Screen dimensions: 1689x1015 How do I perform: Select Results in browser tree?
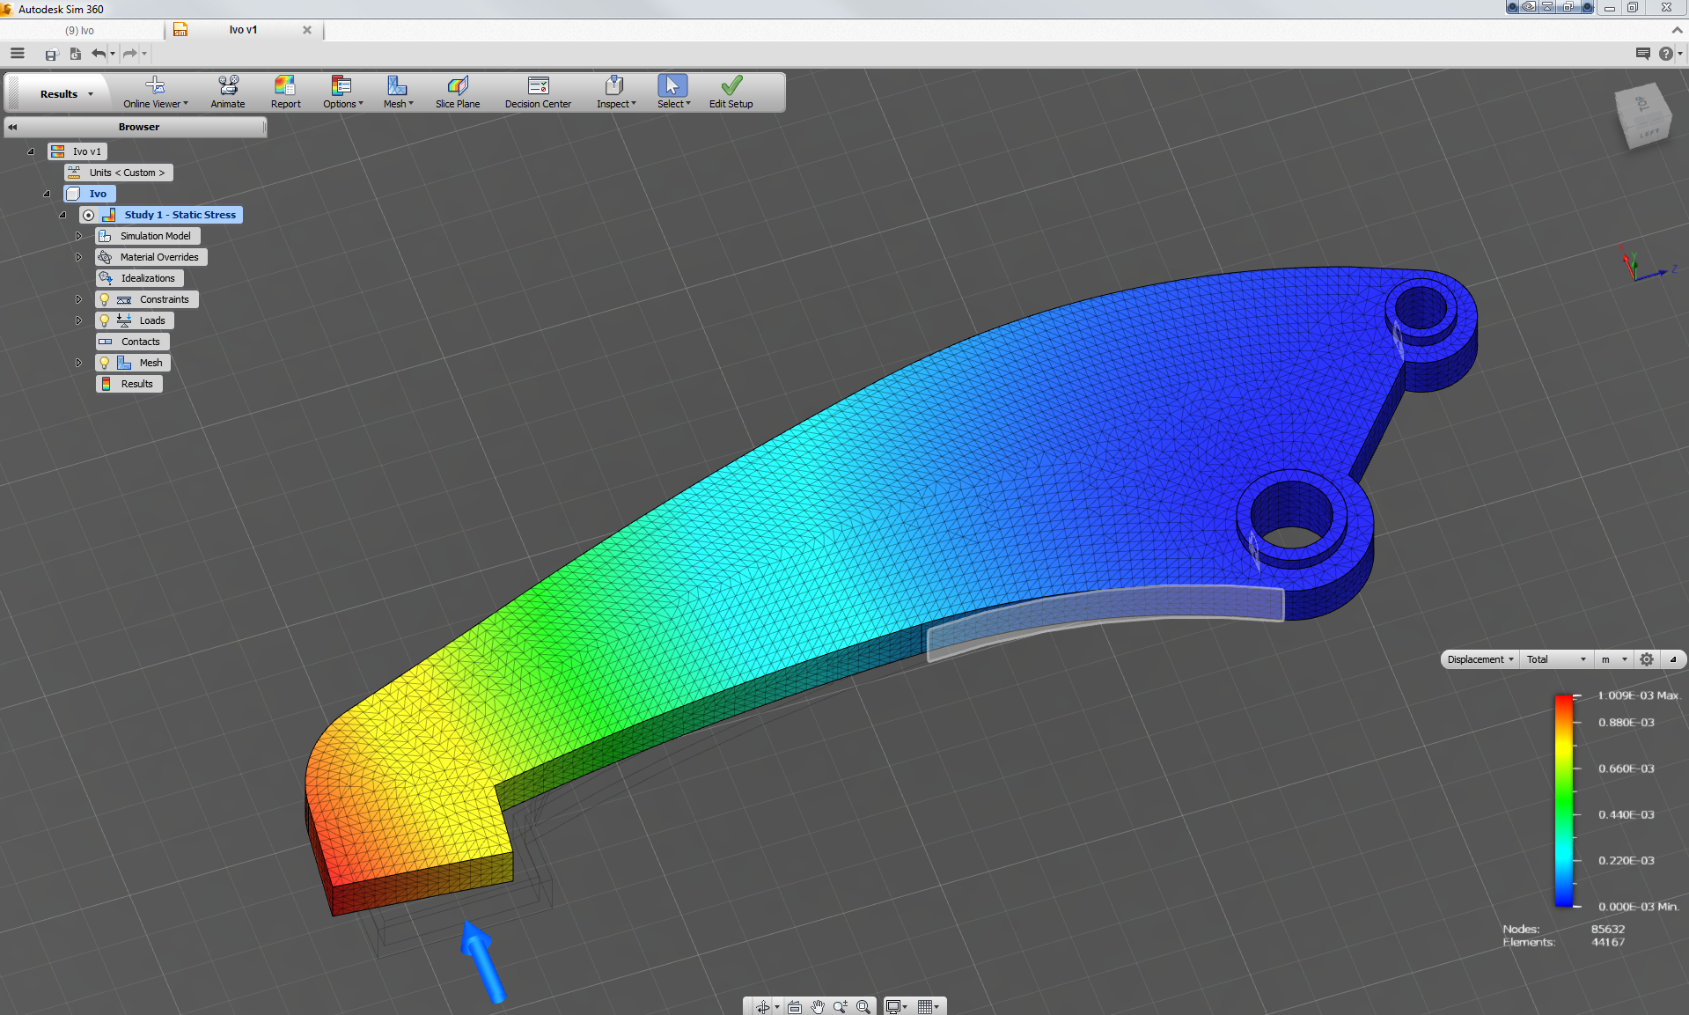click(x=129, y=384)
